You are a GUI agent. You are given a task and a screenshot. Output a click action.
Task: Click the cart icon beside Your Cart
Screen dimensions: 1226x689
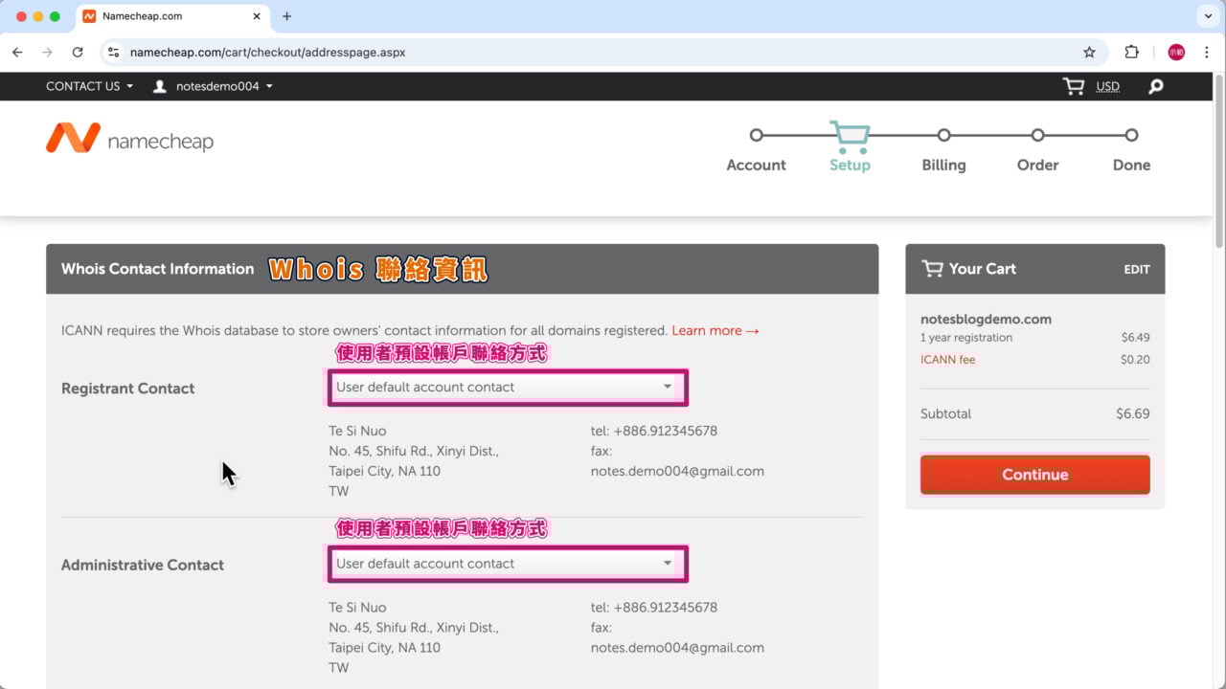(932, 269)
